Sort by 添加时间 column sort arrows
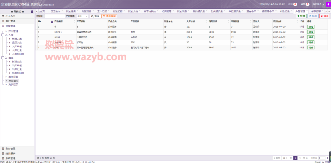 pyautogui.click(x=297, y=21)
